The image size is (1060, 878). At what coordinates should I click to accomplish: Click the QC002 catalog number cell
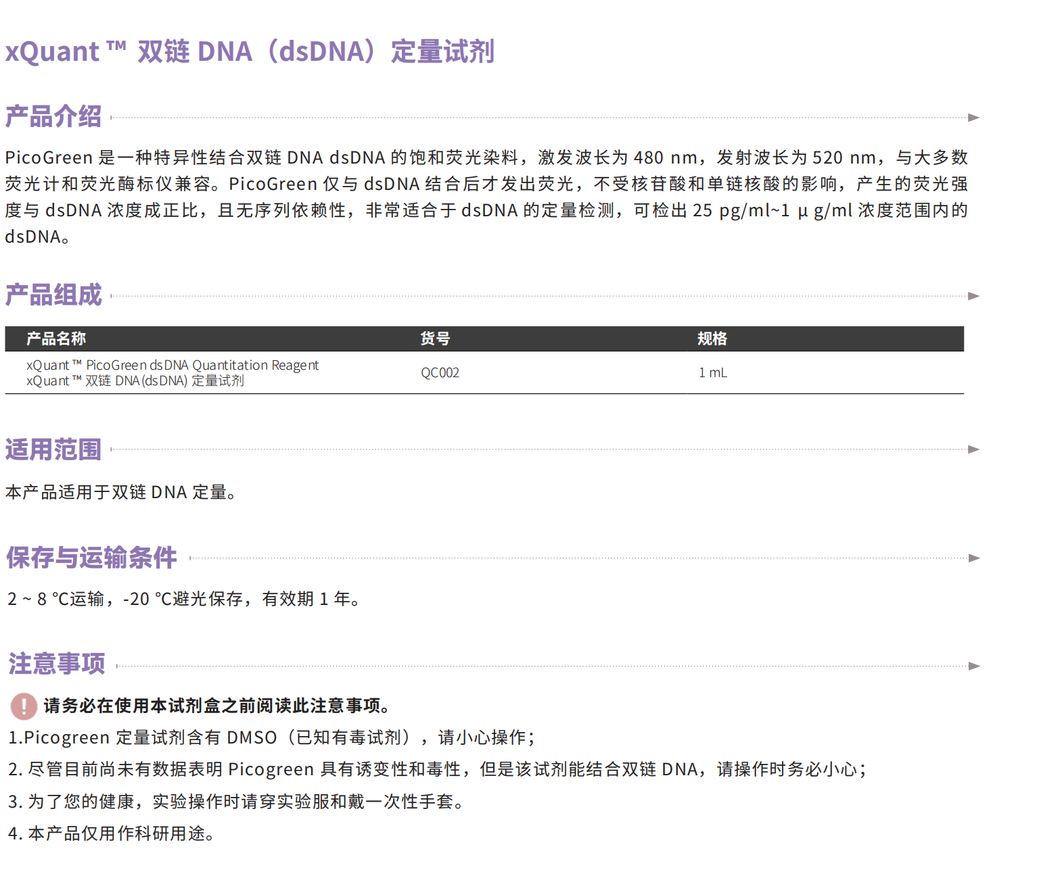[x=440, y=372]
